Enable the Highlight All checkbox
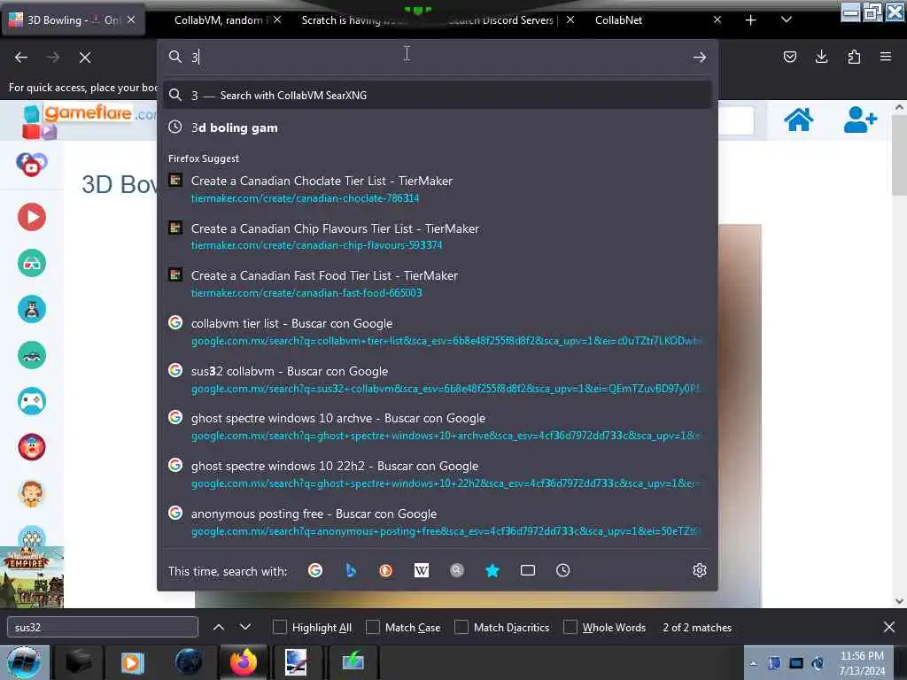Viewport: 907px width, 680px height. (279, 628)
